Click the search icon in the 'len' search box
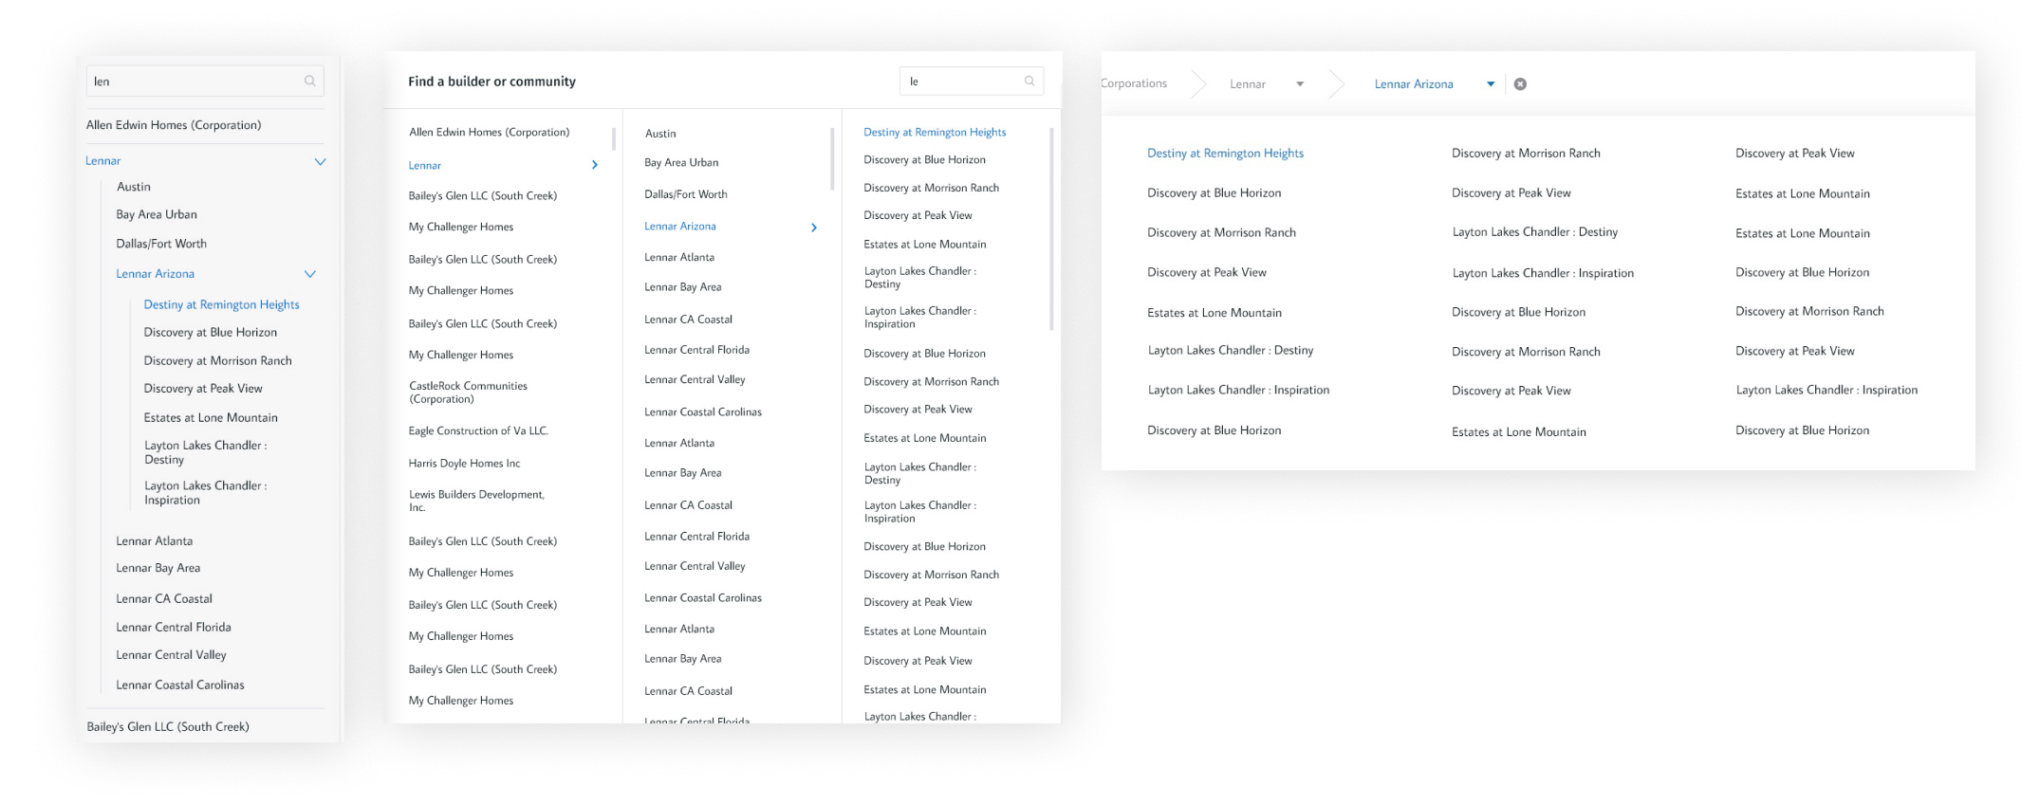 [309, 82]
